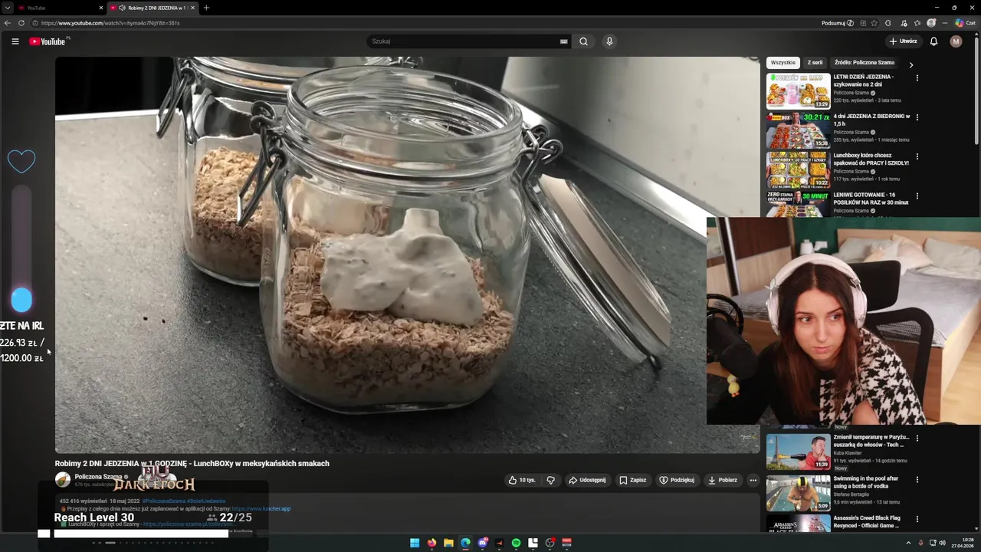Open browser settings and more menu
The image size is (981, 552).
coord(945,23)
